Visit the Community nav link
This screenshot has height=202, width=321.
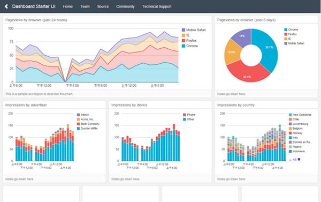[126, 6]
